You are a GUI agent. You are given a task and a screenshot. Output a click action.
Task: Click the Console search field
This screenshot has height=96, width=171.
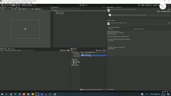pyautogui.click(x=46, y=50)
